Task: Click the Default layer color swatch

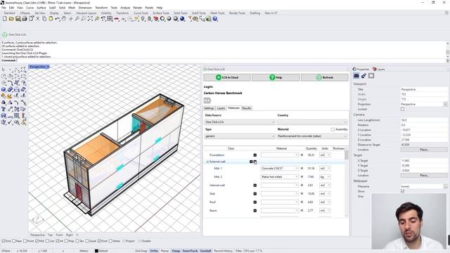Action: pos(96,251)
